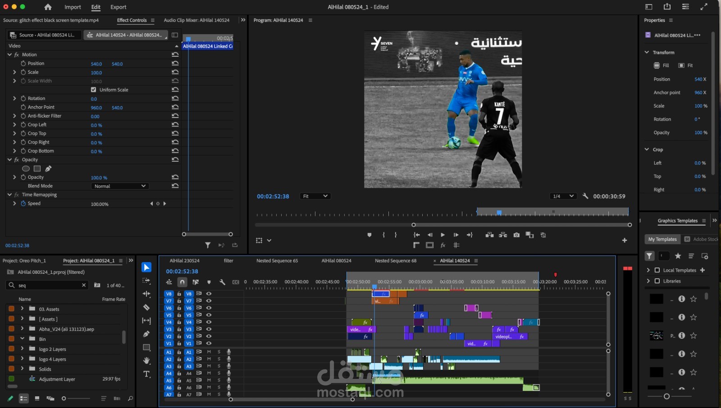
Task: Step forward one frame in Program monitor
Action: (x=456, y=235)
